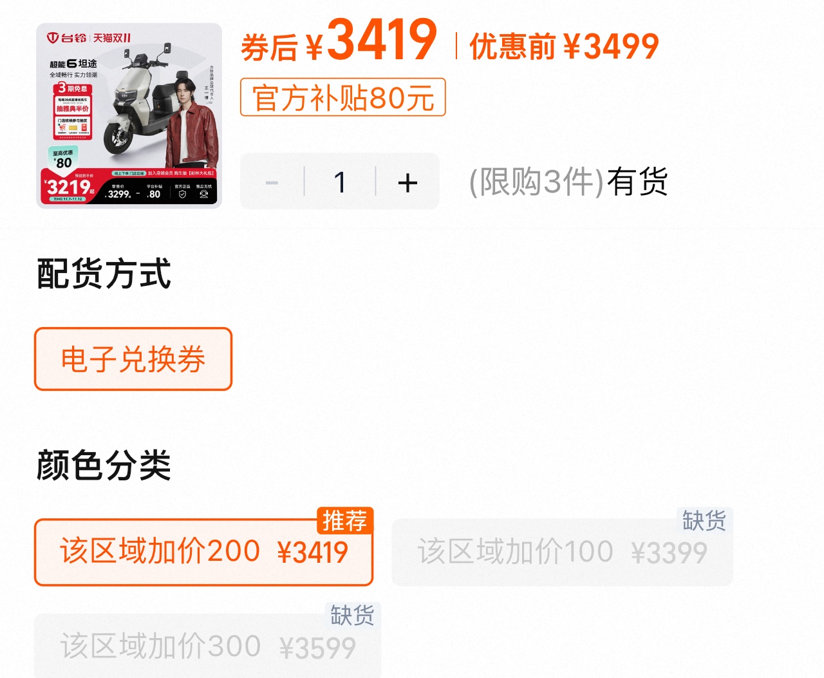Screen dimensions: 824x678
Task: Click the 官方补贴80元 subsidy tag
Action: click(343, 97)
